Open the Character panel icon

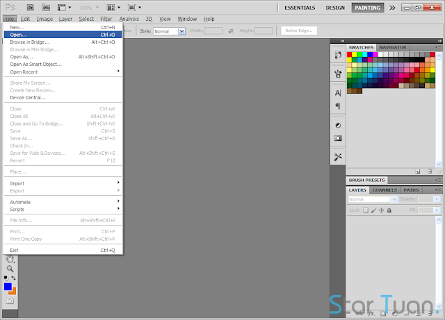click(x=338, y=93)
